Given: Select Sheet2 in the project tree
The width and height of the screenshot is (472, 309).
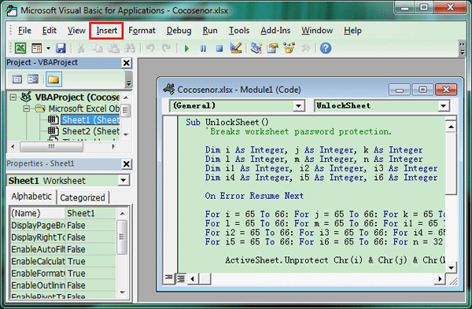Looking at the screenshot, I should (90, 131).
